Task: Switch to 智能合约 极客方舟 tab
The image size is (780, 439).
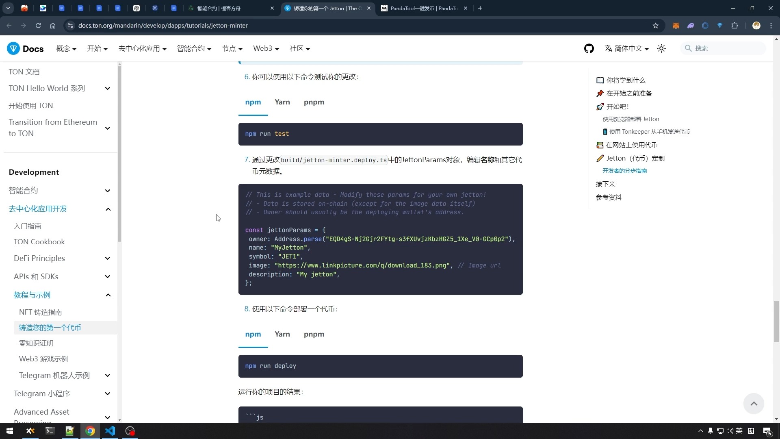Action: 231,8
